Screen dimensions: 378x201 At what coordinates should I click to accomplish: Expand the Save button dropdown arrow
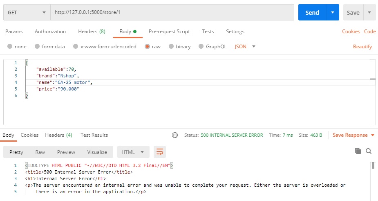(369, 12)
